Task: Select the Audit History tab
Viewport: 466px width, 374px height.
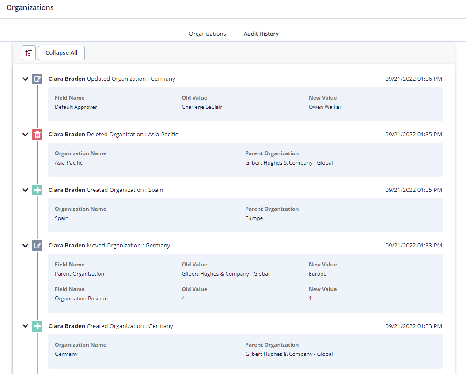Action: [261, 34]
